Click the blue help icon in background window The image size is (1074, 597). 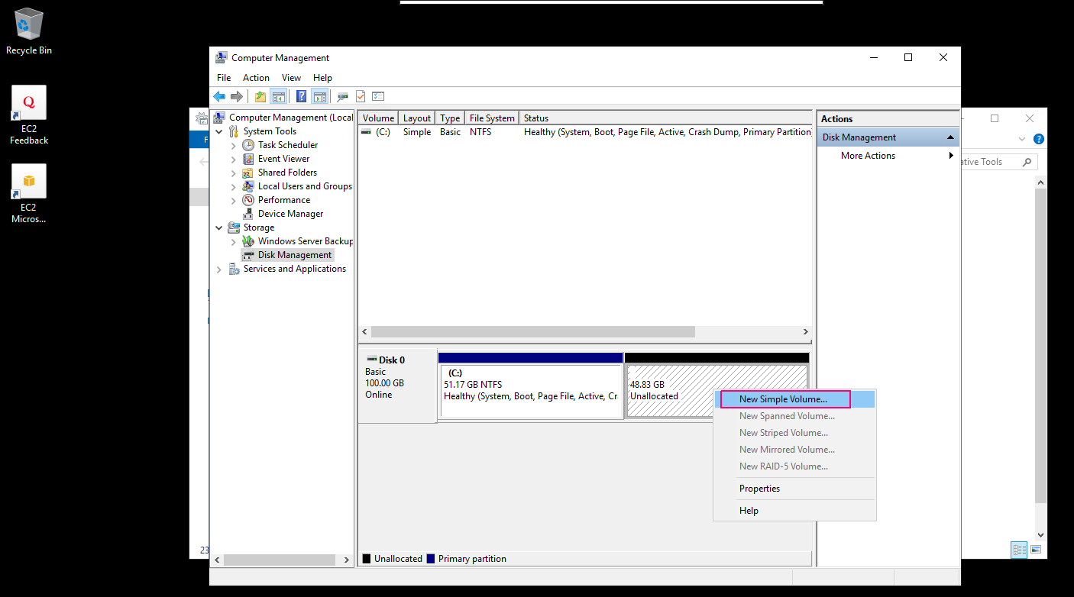(x=1039, y=139)
